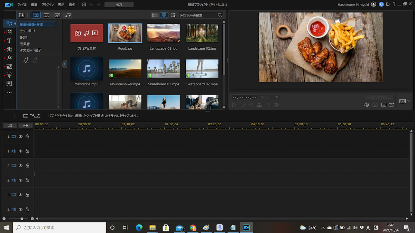Image resolution: width=415 pixels, height=233 pixels.
Task: Open the ファイル menu
Action: (22, 4)
